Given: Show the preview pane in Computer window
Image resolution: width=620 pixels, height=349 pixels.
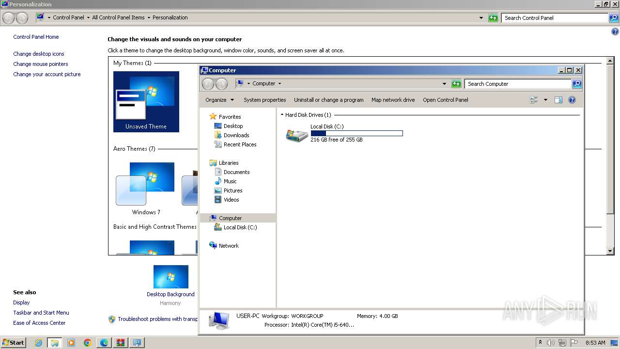Looking at the screenshot, I should (x=558, y=100).
